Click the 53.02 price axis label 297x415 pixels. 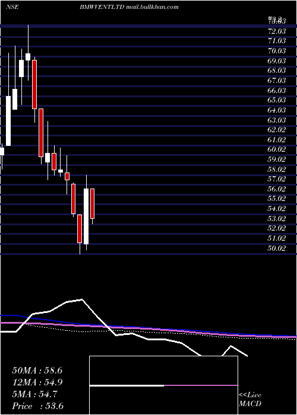pos(277,219)
